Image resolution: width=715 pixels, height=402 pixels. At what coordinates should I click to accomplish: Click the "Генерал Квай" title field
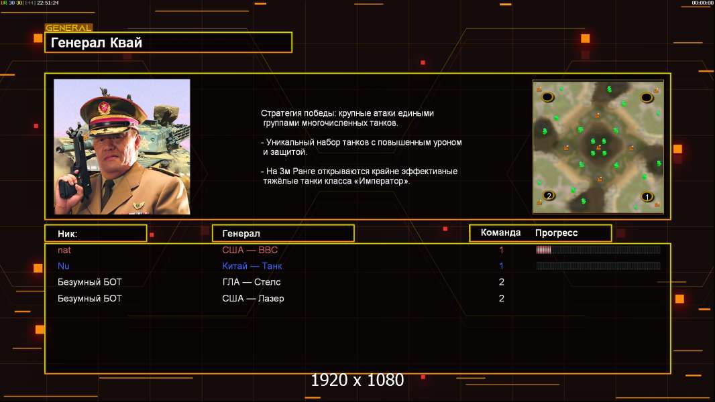(168, 42)
